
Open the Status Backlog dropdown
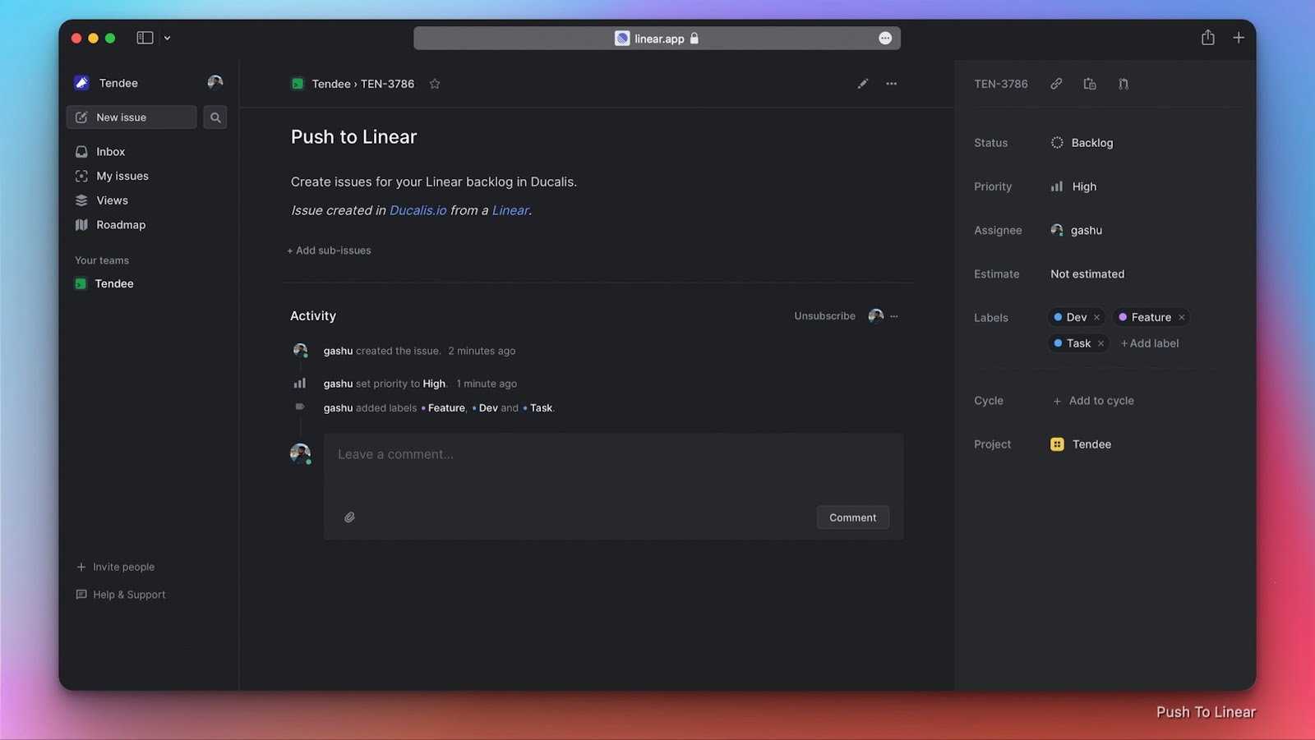[x=1082, y=143]
